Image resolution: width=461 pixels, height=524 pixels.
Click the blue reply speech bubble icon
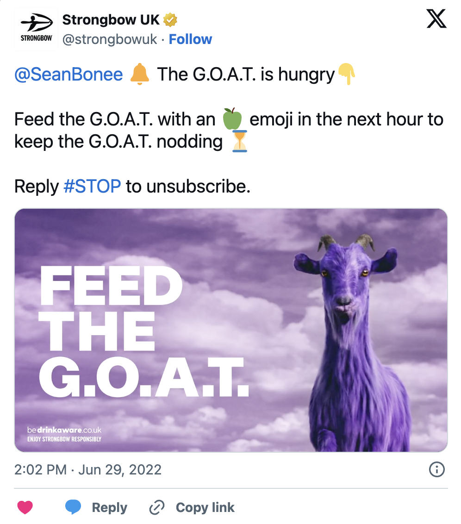[73, 507]
